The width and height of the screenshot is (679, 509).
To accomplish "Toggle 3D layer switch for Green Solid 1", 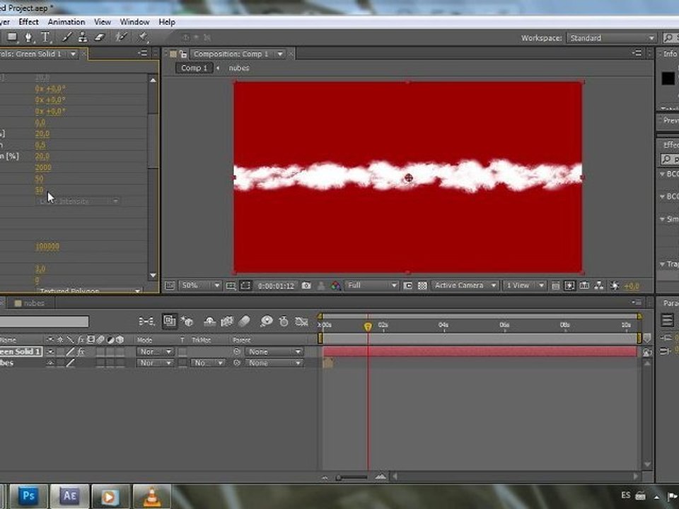I will click(120, 351).
